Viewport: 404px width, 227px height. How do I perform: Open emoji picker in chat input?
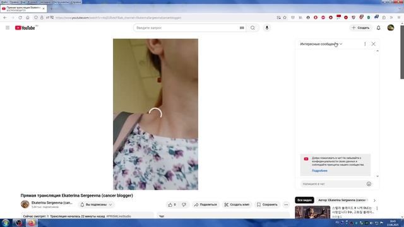(369, 183)
